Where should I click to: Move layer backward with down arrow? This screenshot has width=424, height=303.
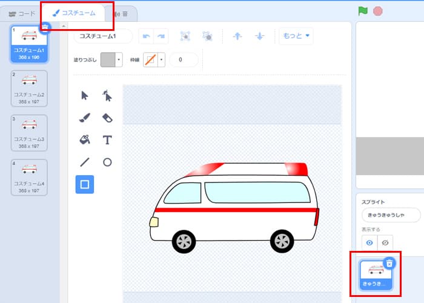pyautogui.click(x=260, y=36)
